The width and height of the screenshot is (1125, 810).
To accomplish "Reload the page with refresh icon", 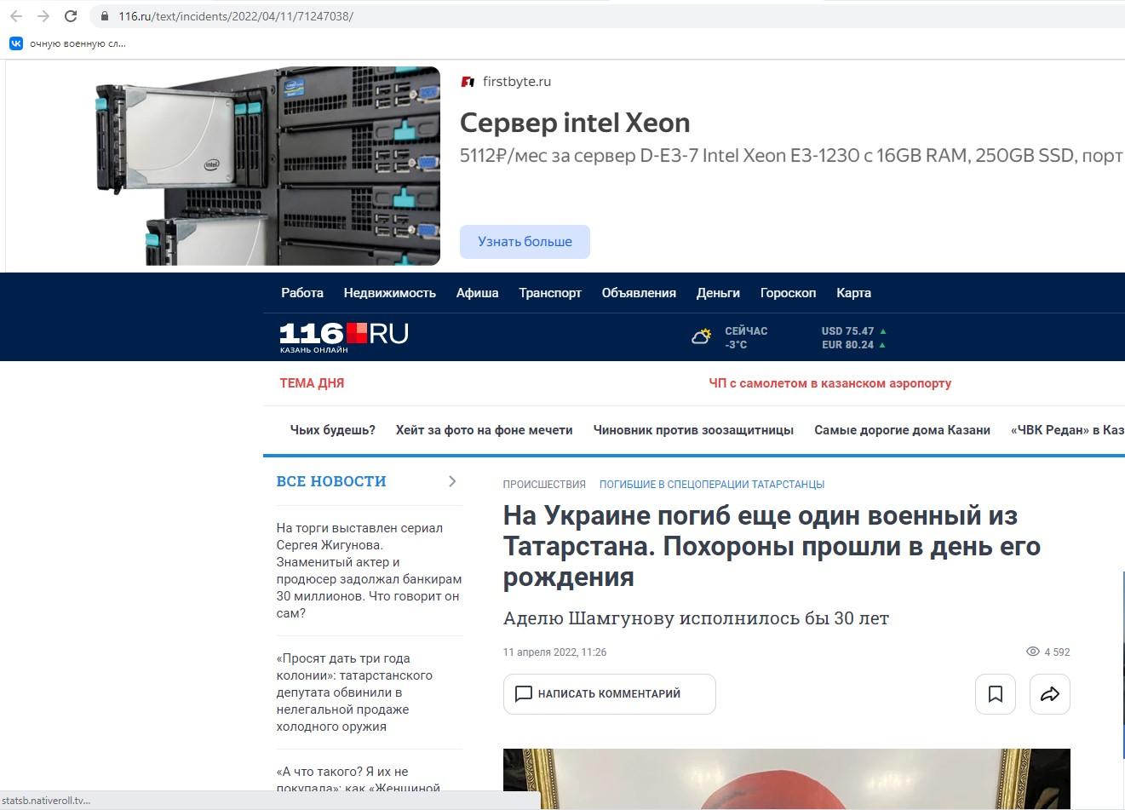I will 71,16.
